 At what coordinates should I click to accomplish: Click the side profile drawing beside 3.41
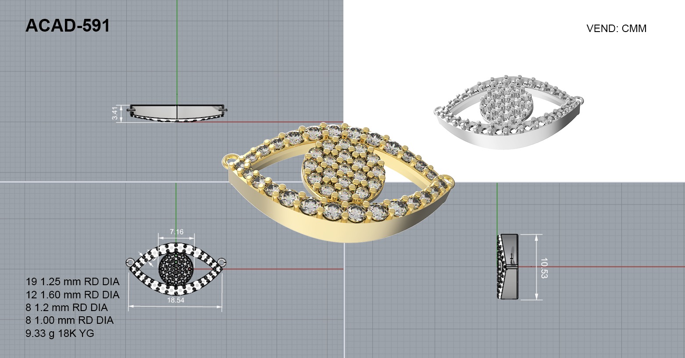click(177, 113)
